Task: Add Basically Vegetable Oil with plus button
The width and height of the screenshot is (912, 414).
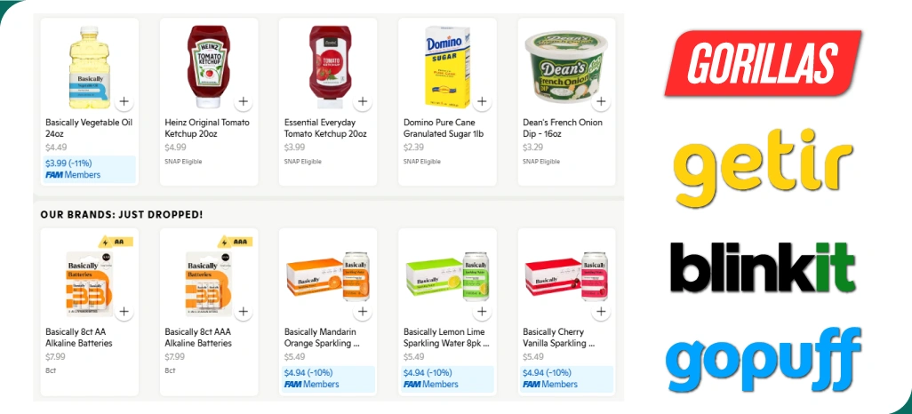Action: pos(124,102)
